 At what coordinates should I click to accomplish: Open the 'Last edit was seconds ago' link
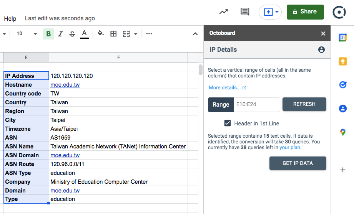[x=60, y=18]
